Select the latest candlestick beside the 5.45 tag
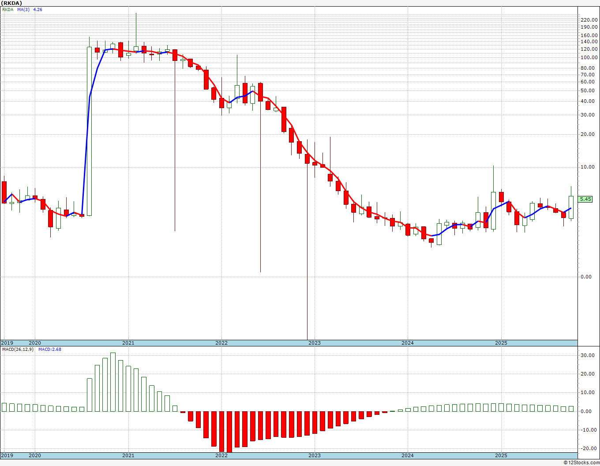Viewport: 600px width, 466px height. click(x=571, y=207)
